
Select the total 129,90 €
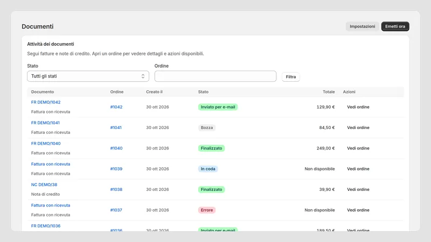(325, 107)
